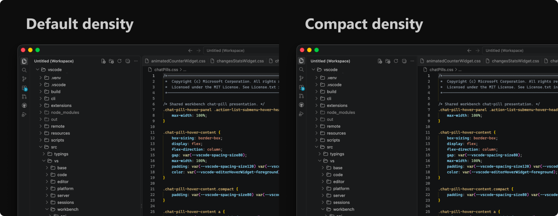Go back using arrow in Default density window
Image resolution: width=558 pixels, height=216 pixels.
tap(190, 51)
